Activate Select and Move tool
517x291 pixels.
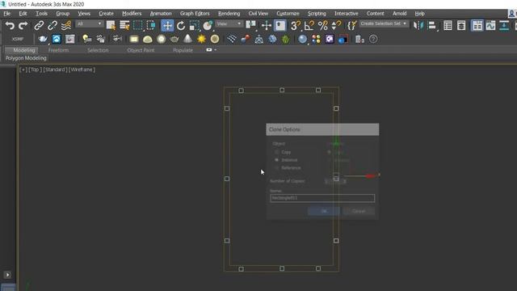[167, 25]
